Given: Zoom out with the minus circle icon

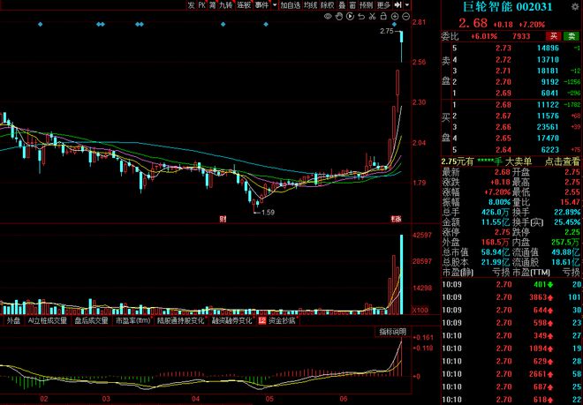Looking at the screenshot, I should (x=406, y=16).
